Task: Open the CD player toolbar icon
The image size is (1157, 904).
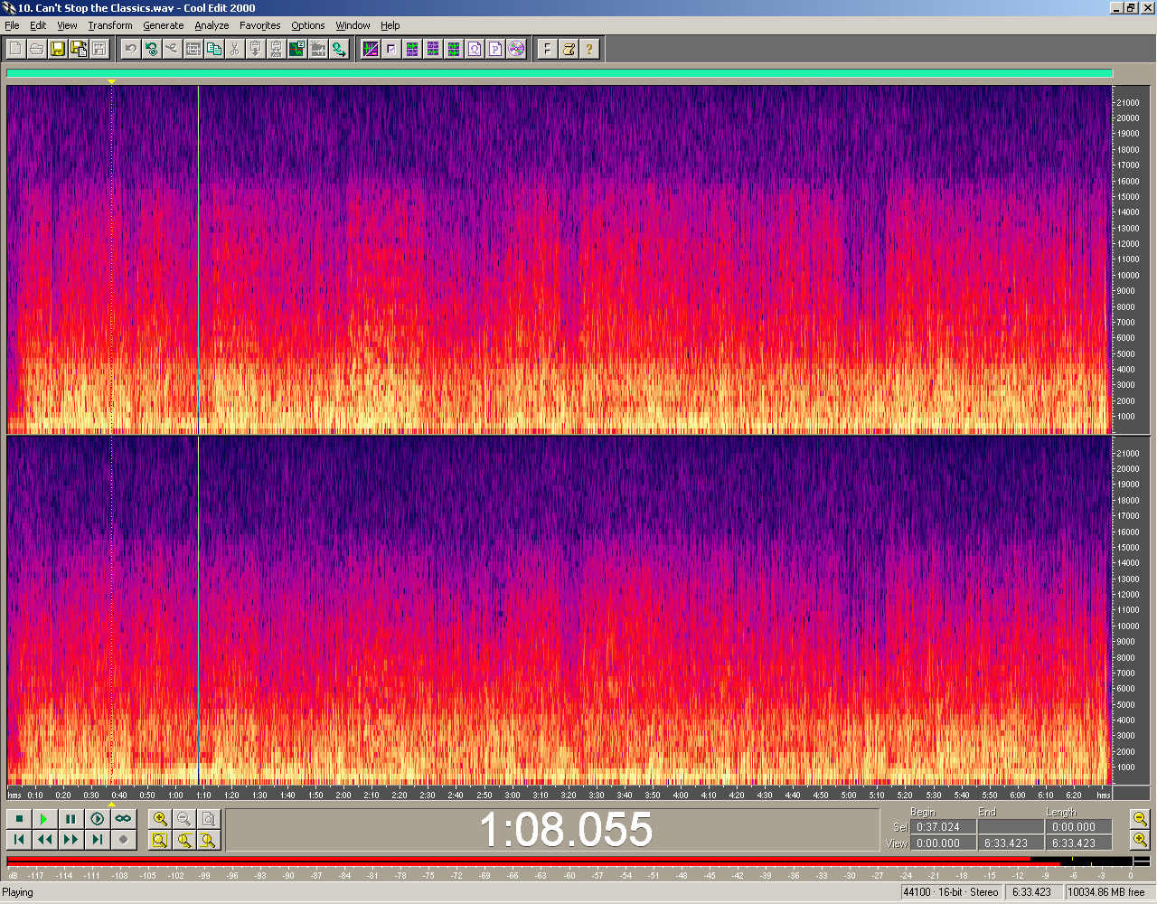Action: 516,49
